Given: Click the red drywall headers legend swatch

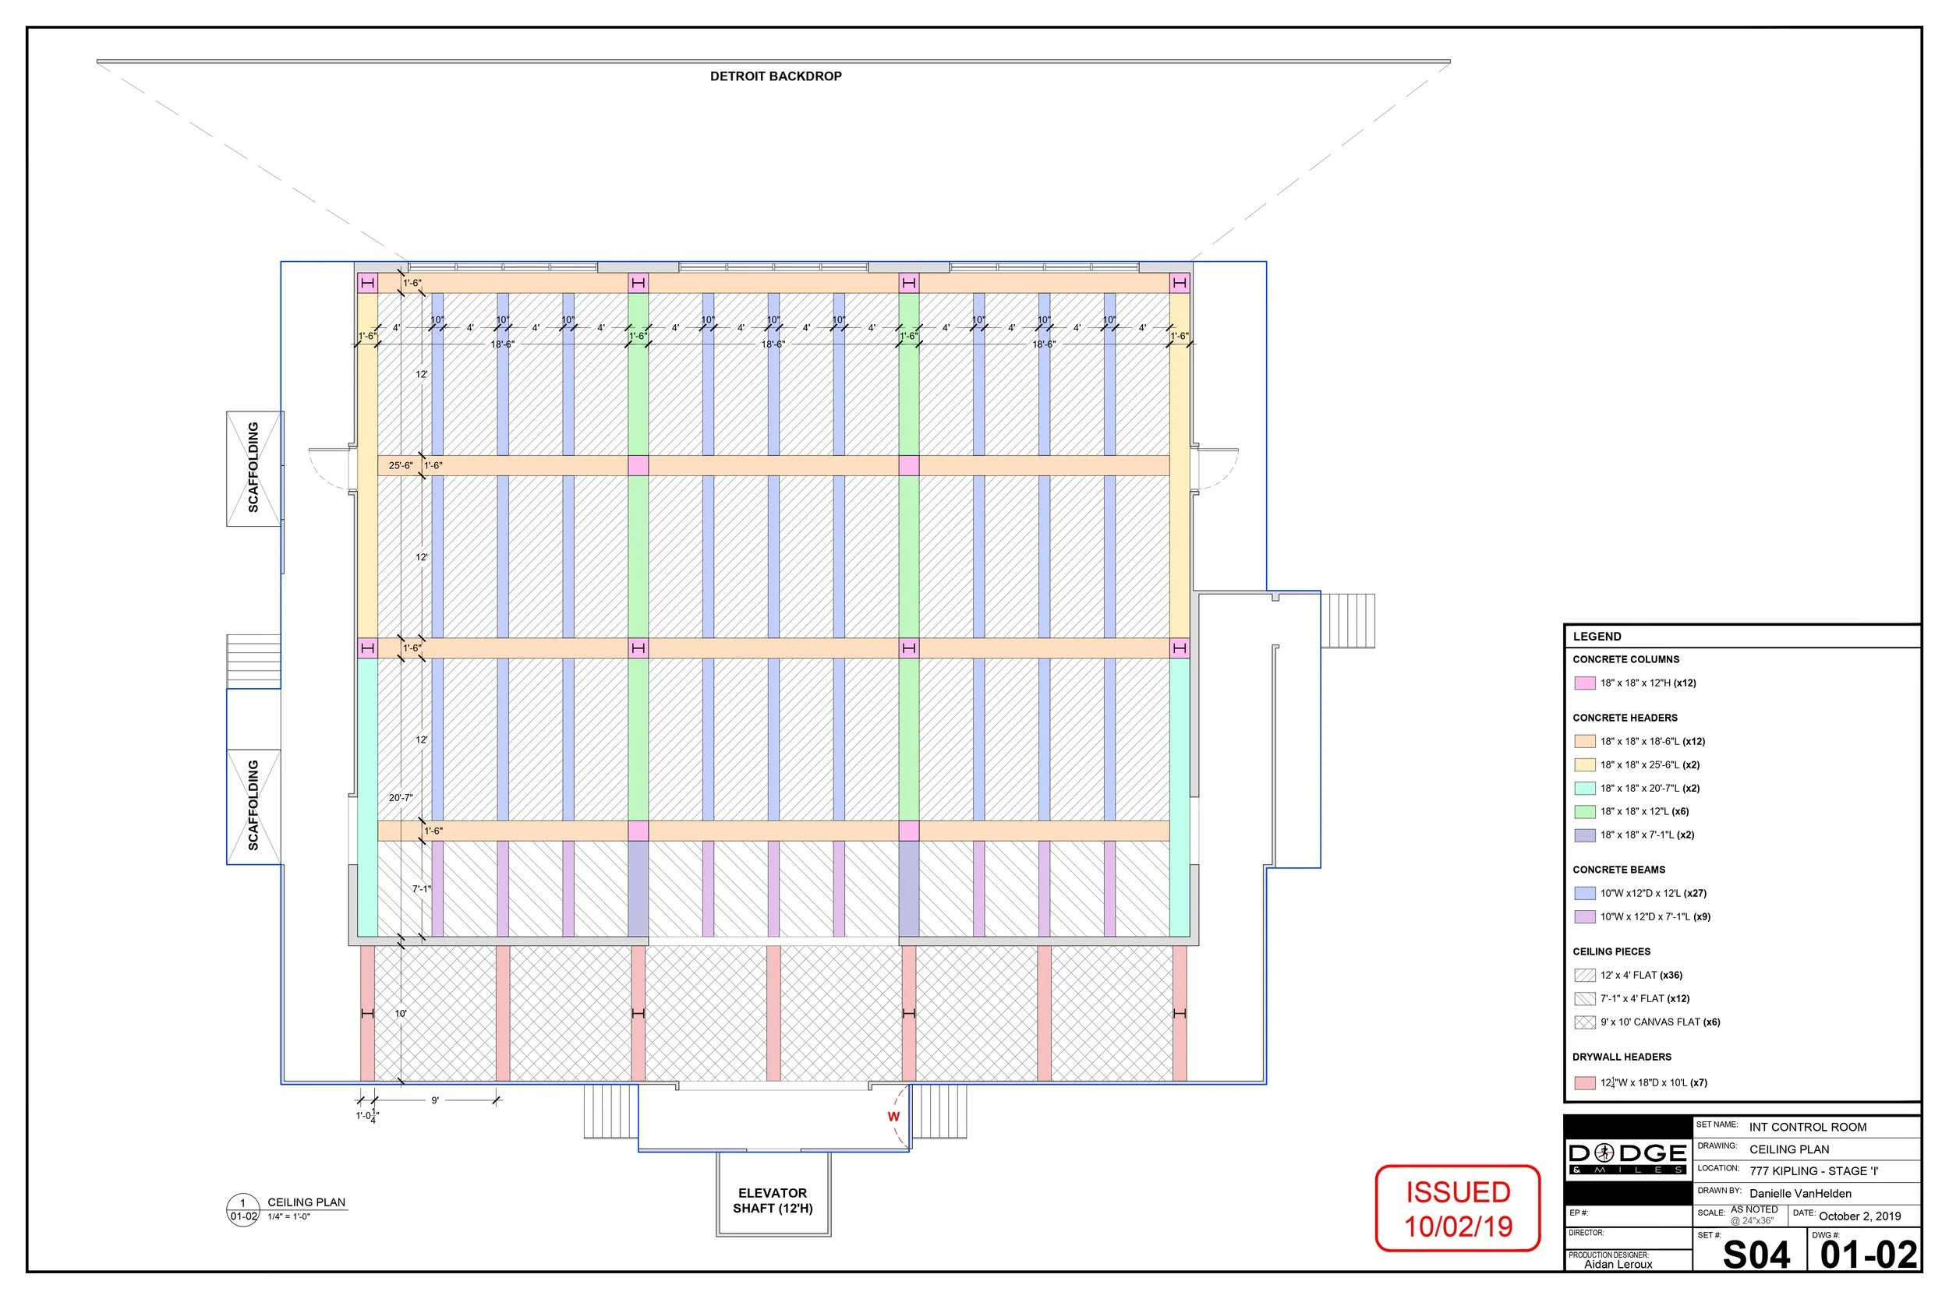Looking at the screenshot, I should coord(1584,1083).
